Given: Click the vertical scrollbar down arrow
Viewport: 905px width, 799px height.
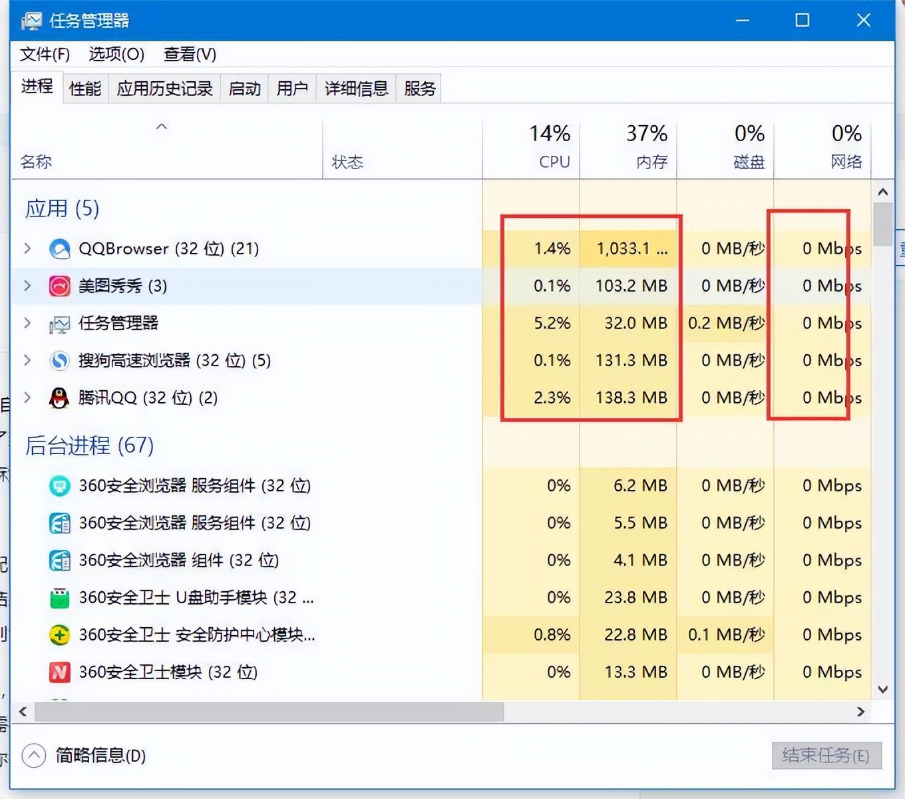Looking at the screenshot, I should click(883, 690).
